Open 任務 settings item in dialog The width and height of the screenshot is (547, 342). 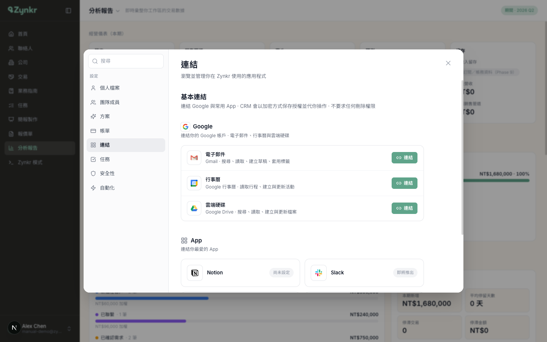[x=126, y=159]
